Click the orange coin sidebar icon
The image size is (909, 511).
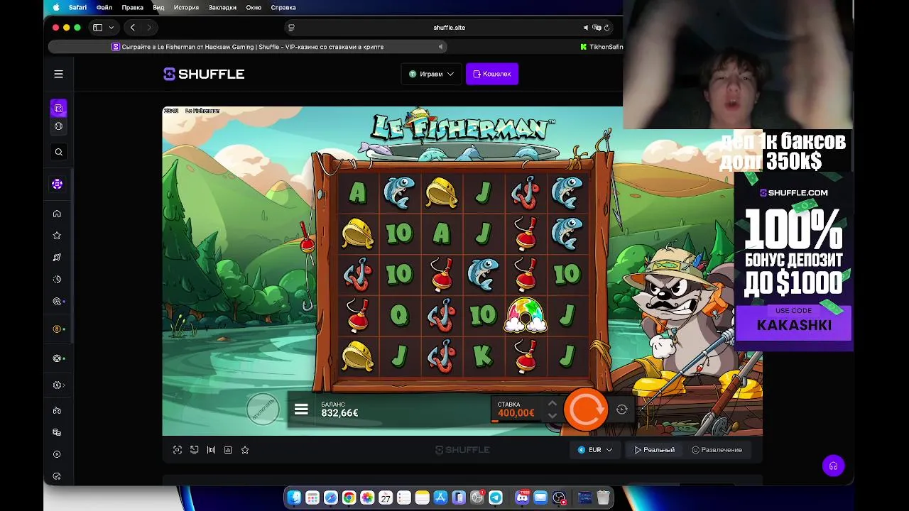point(58,329)
